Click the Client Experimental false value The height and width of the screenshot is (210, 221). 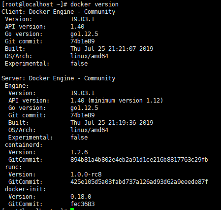coord(79,64)
